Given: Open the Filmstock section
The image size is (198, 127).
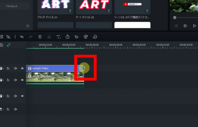Looking at the screenshot, I should [12, 6].
